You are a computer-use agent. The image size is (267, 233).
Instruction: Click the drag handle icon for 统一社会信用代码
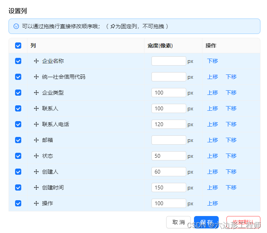(36, 77)
